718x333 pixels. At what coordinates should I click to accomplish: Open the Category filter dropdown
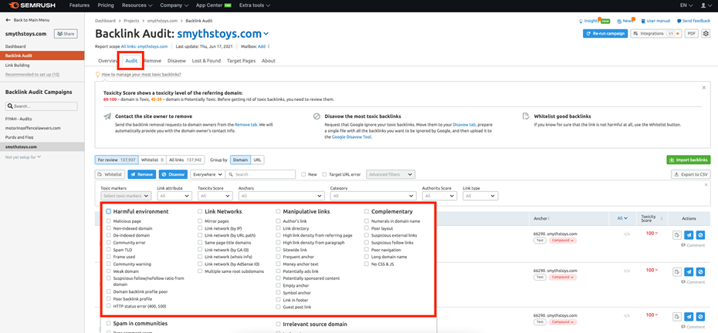[373, 196]
